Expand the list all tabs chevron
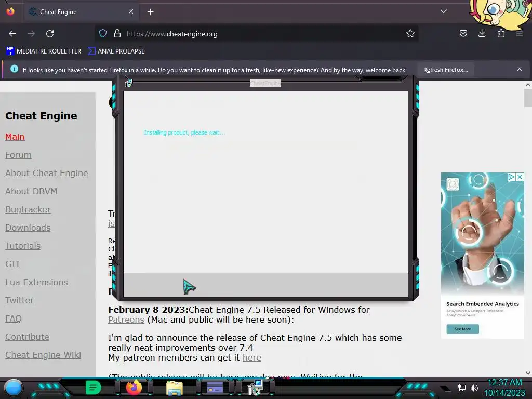This screenshot has height=399, width=532. (444, 11)
